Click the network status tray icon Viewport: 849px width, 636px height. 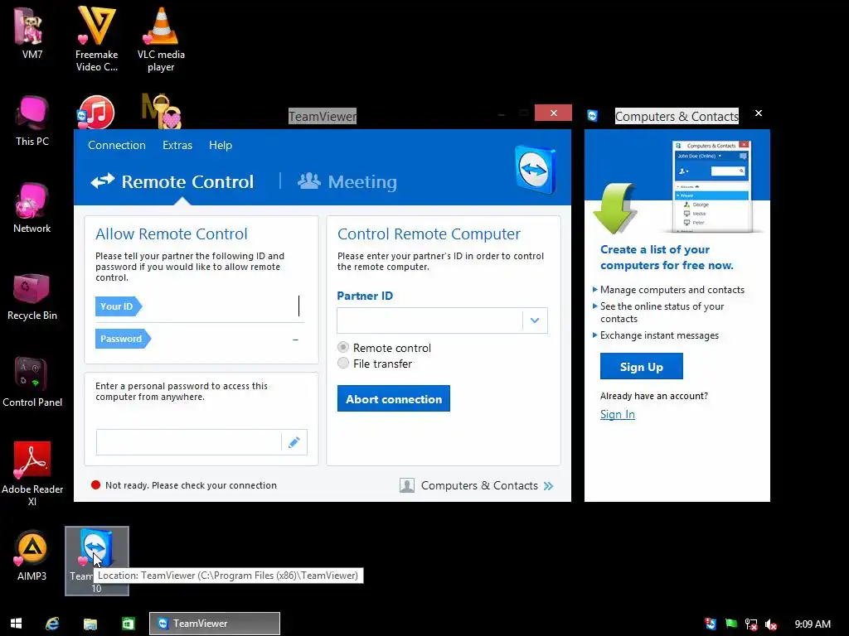click(751, 624)
